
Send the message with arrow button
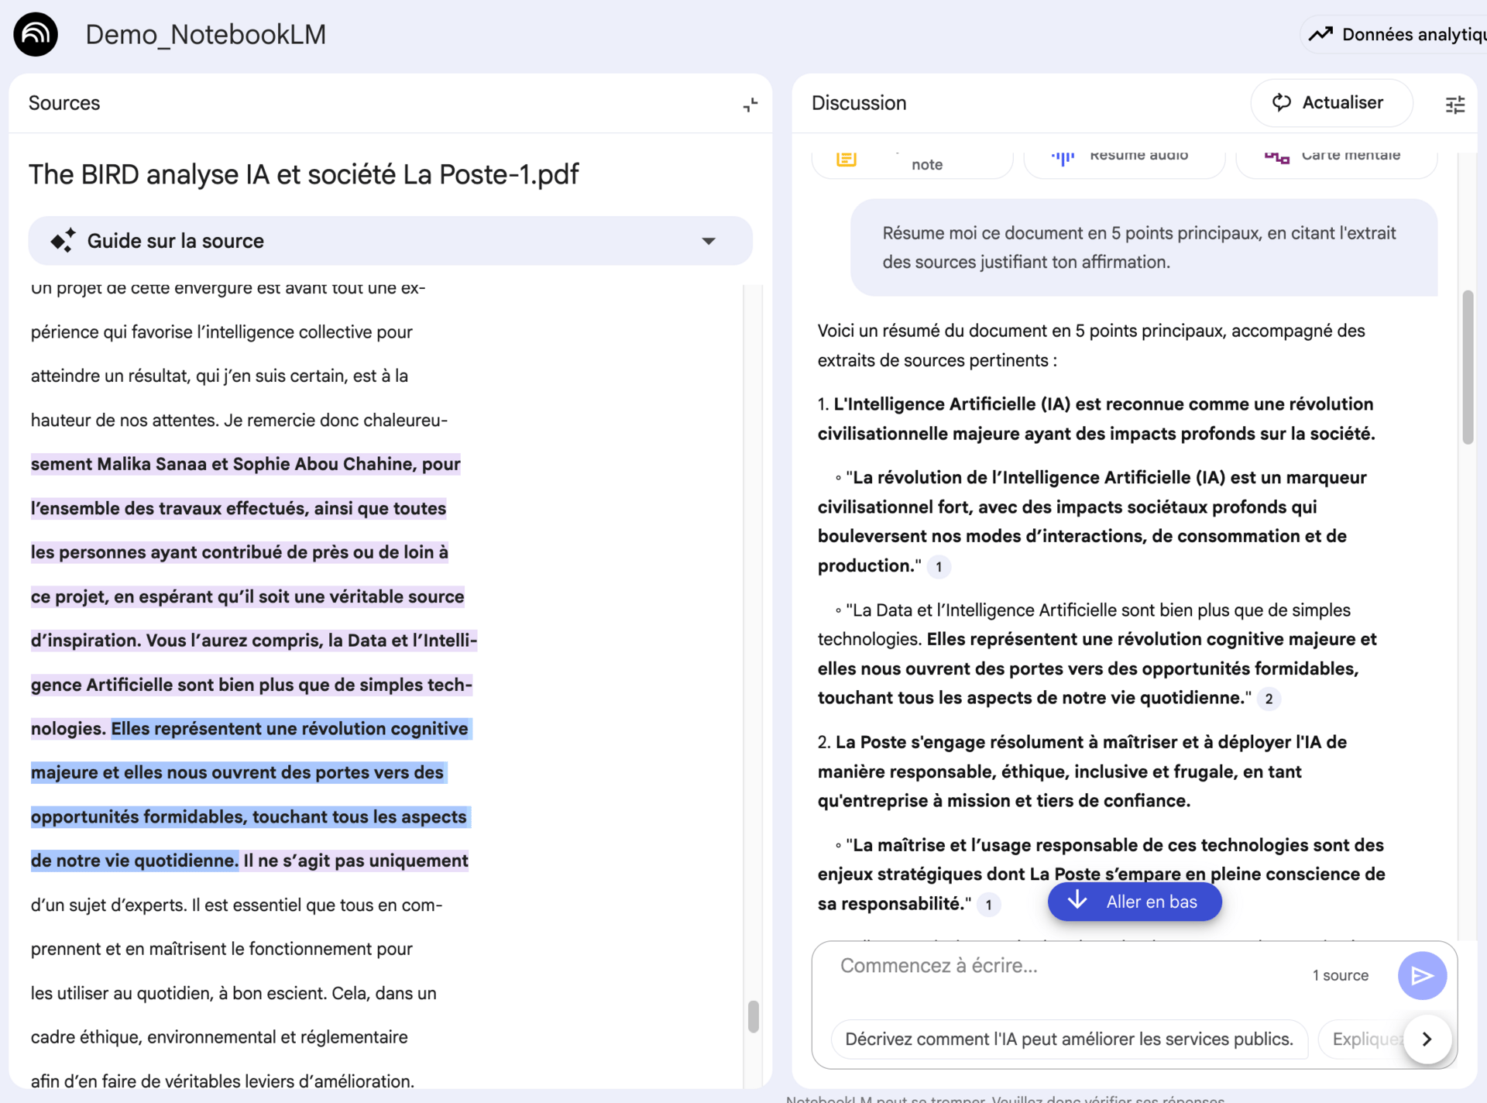tap(1422, 976)
